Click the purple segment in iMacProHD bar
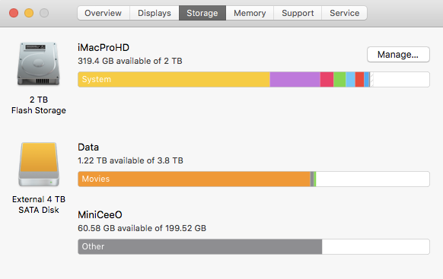Screen dimensions: 443x279 [x=295, y=80]
